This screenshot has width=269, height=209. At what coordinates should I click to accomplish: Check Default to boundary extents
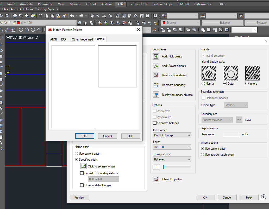pyautogui.click(x=82, y=173)
